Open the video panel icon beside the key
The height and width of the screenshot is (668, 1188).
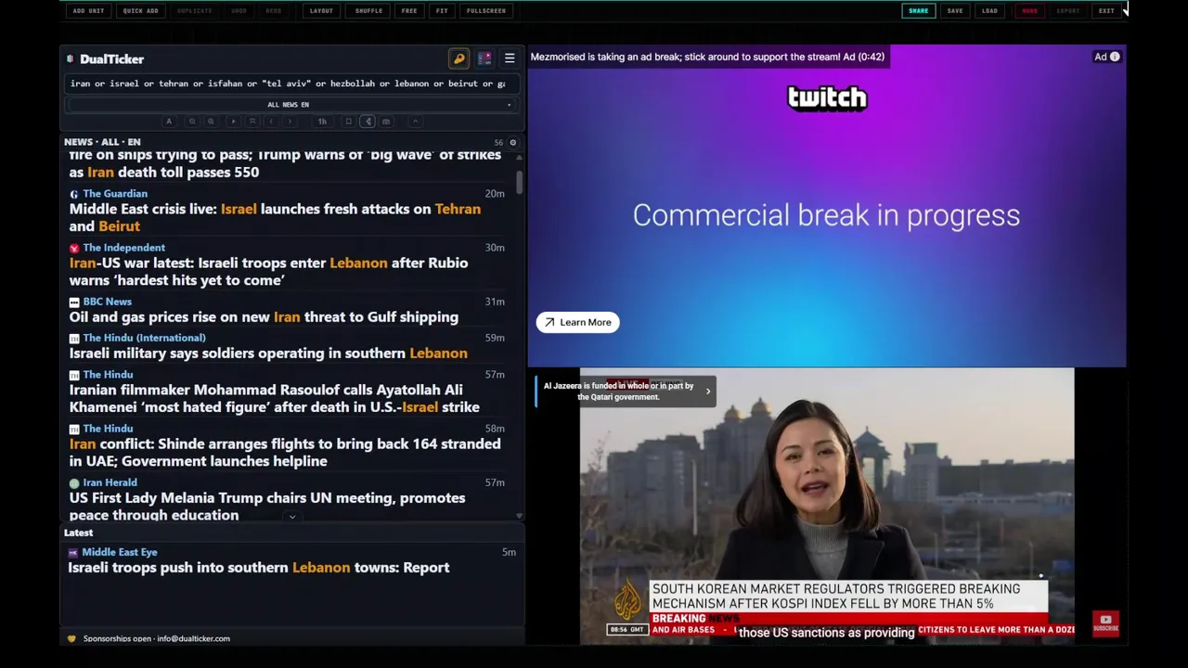(484, 58)
